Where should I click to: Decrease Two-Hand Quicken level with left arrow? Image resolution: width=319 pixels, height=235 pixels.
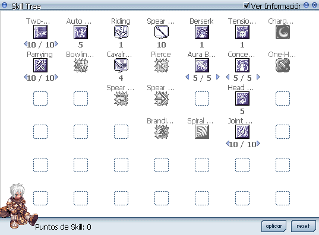pos(26,44)
